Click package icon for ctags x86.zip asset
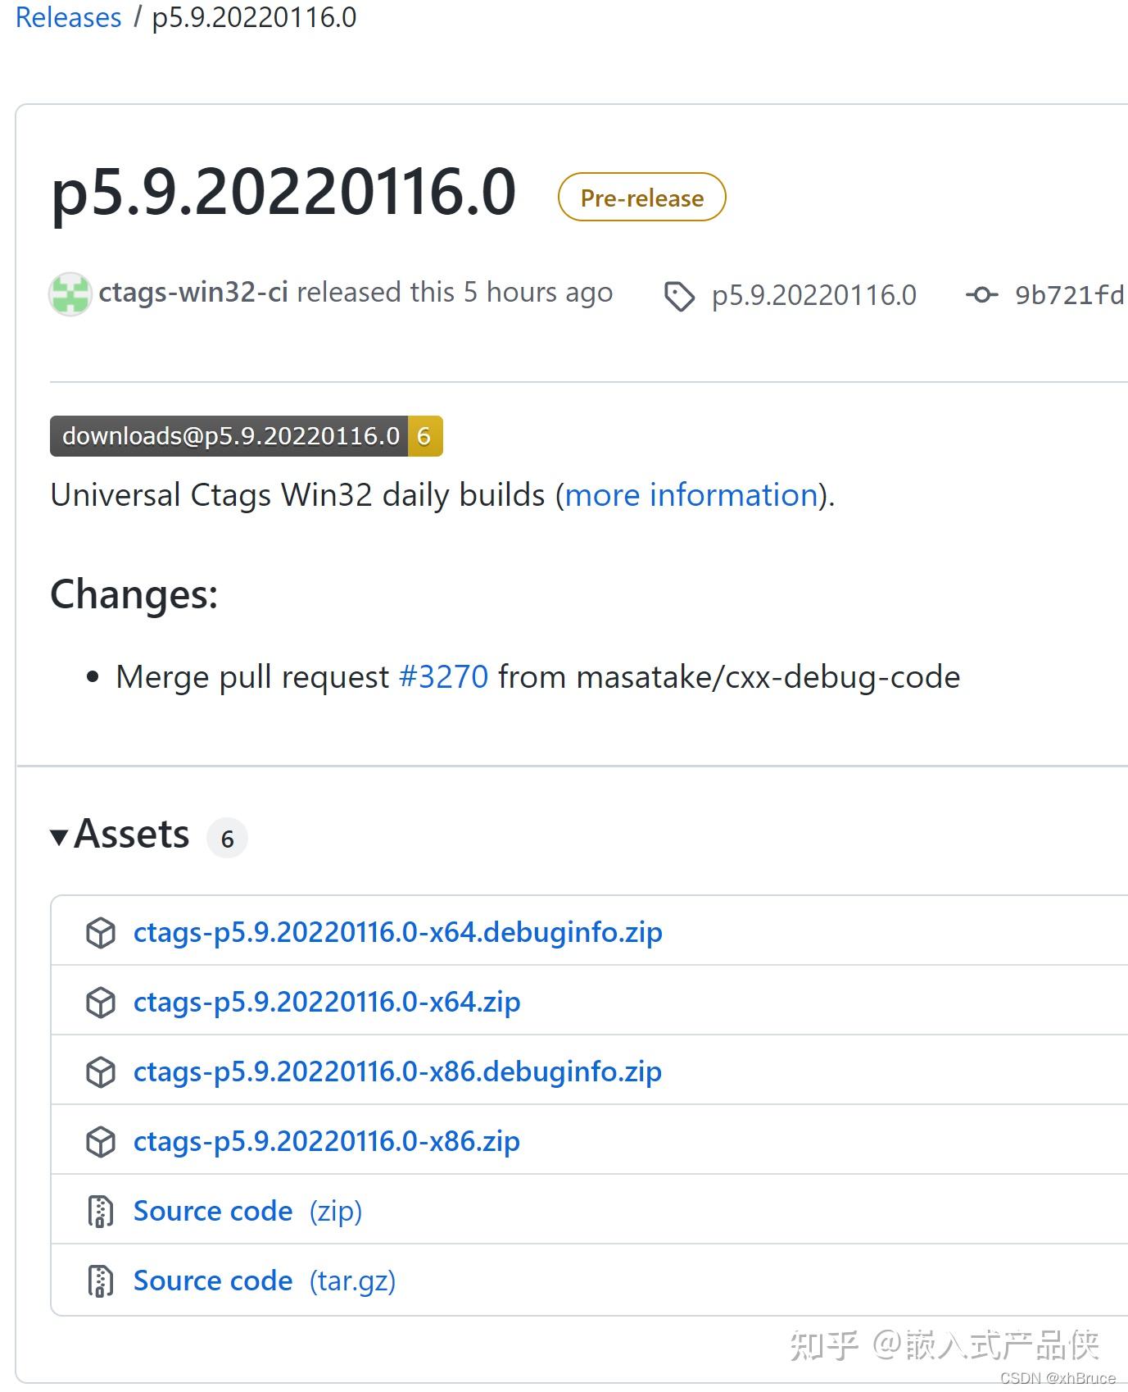Screen dimensions: 1128x1392 [x=101, y=1142]
